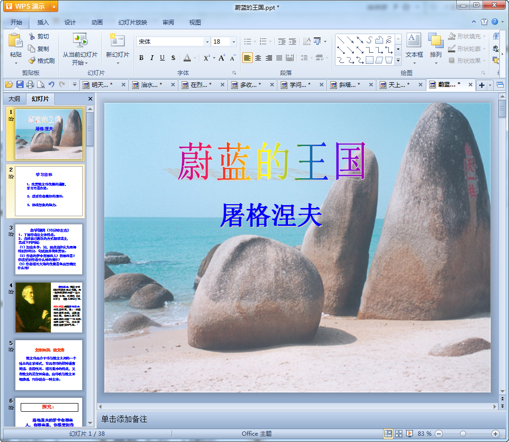This screenshot has height=442, width=509.
Task: Click the Paste (粘贴) icon
Action: pyautogui.click(x=15, y=41)
